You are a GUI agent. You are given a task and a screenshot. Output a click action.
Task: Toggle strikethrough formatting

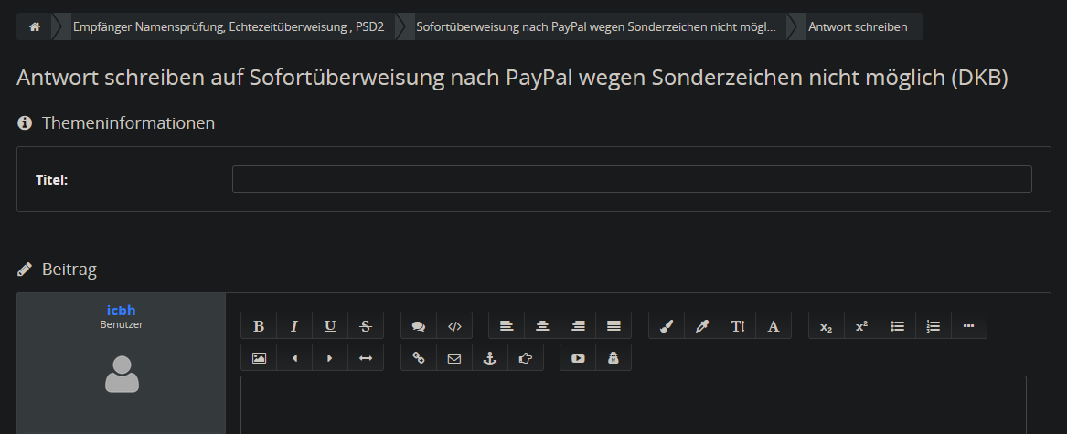coord(366,326)
